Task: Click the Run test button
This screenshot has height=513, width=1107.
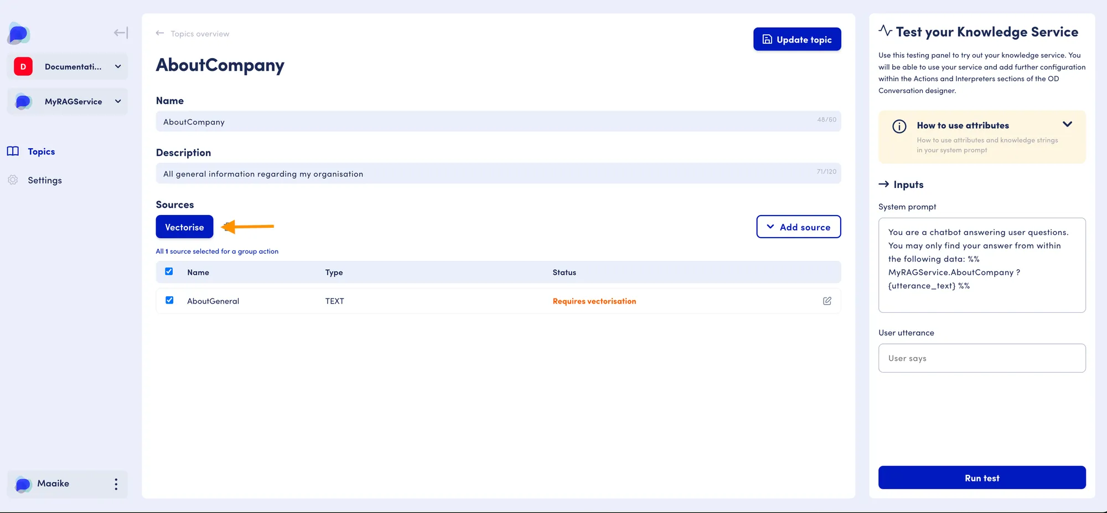Action: (x=982, y=478)
